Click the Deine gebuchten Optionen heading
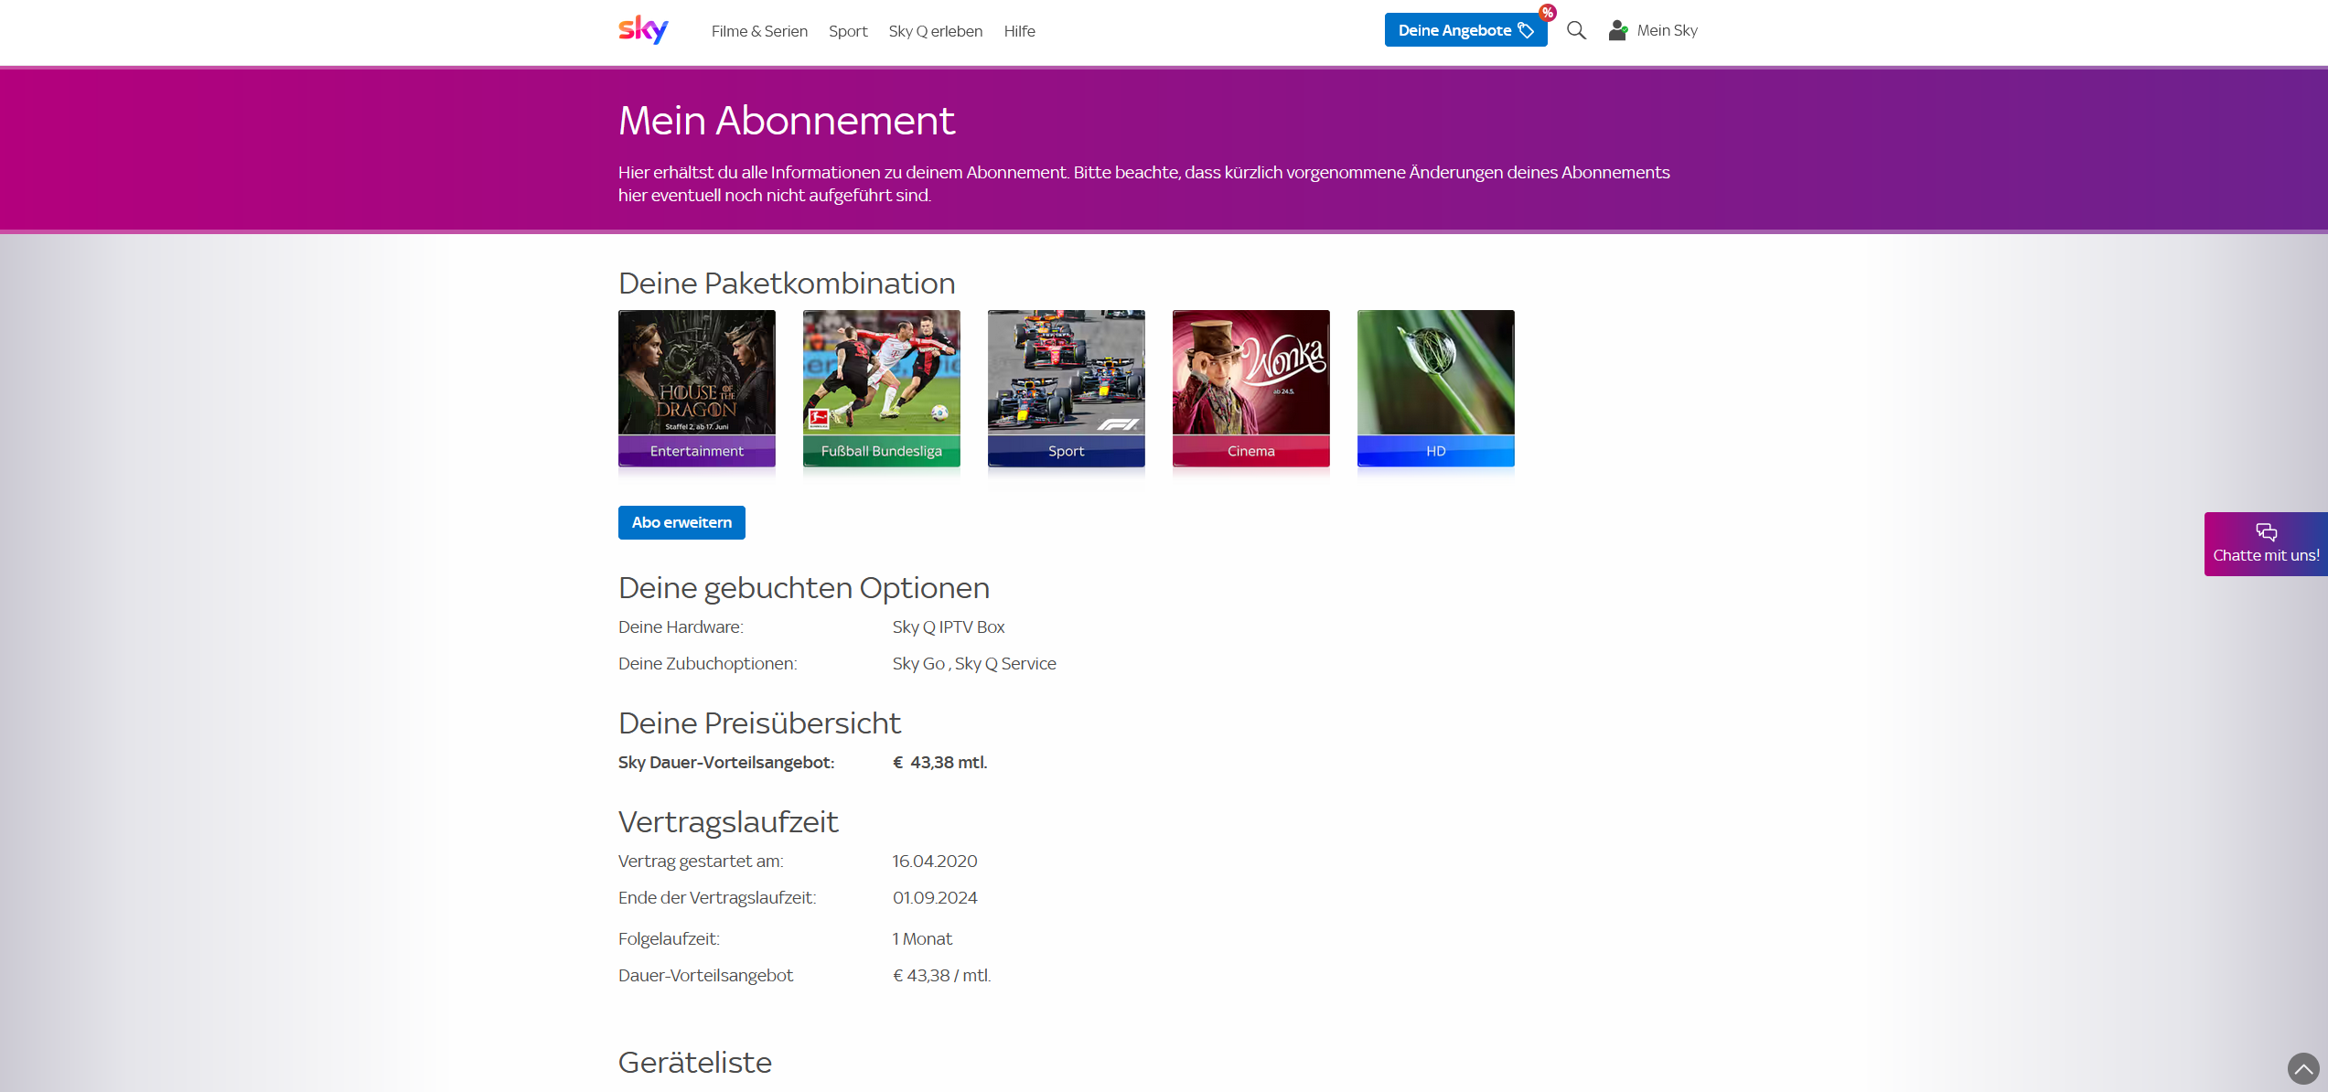 pos(804,588)
